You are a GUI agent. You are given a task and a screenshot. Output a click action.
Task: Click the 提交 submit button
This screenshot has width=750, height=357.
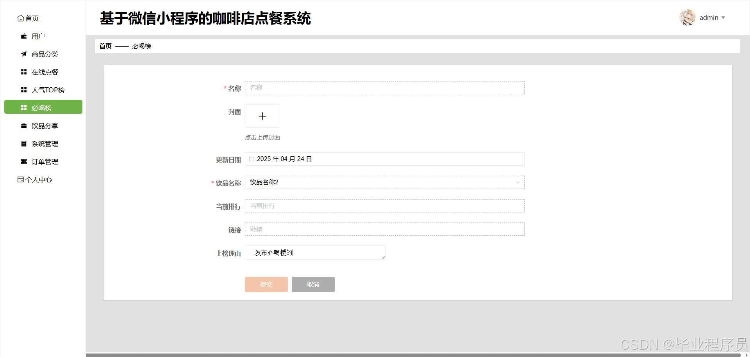[x=266, y=284]
